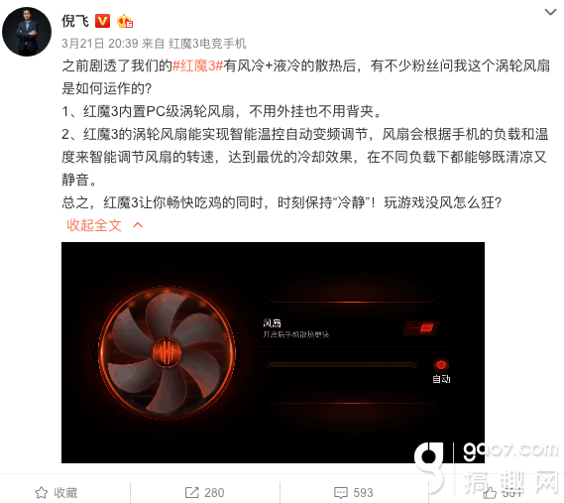Open the fan settings image
Image resolution: width=564 pixels, height=503 pixels.
(x=273, y=352)
